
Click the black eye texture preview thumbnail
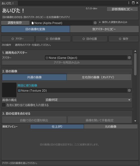[9, 90]
